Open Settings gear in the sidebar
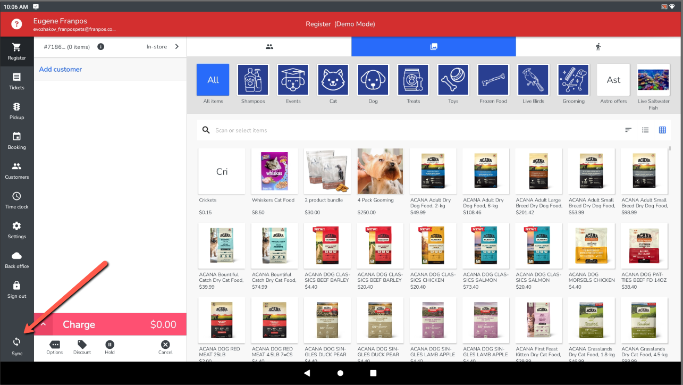 16,230
